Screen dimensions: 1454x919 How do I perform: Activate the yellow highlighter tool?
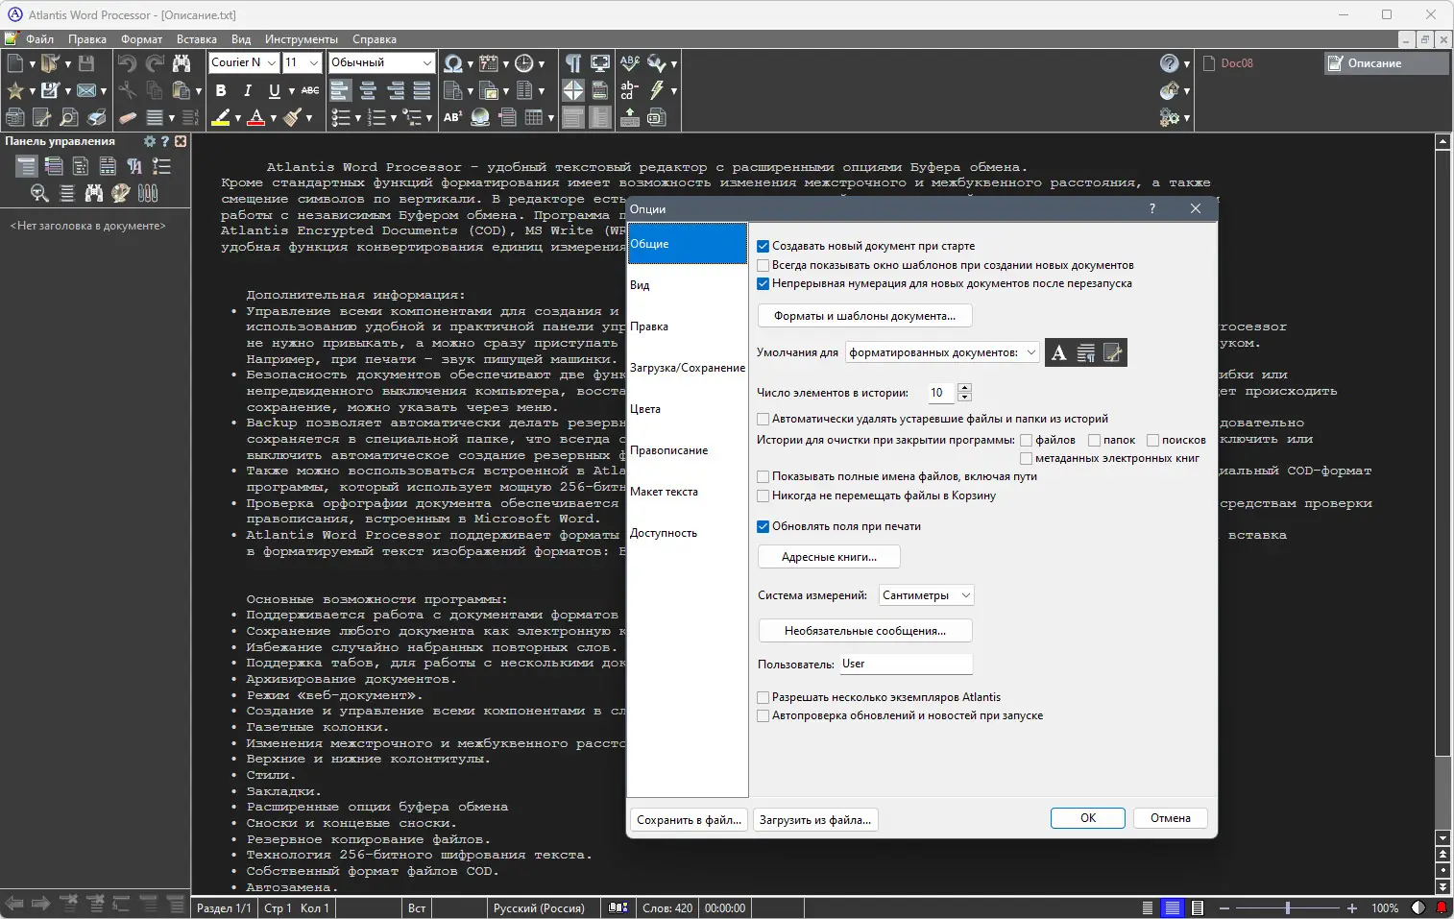[221, 116]
